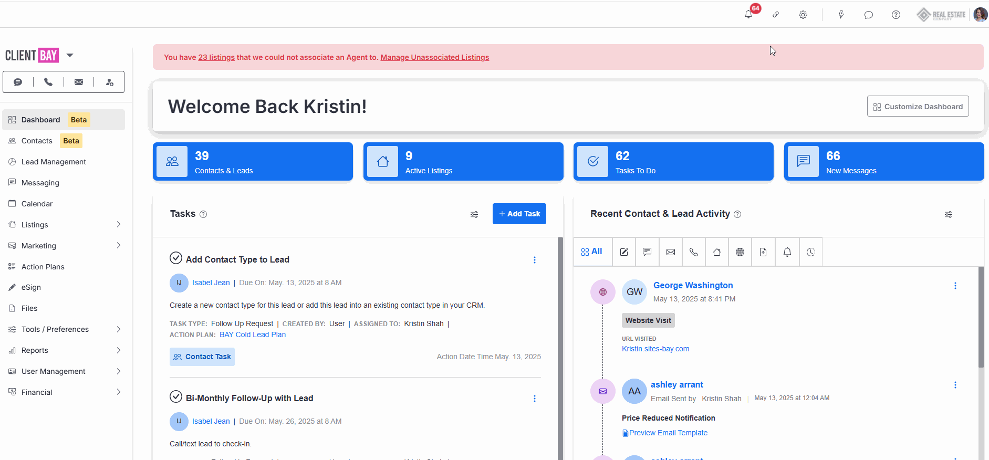Filter activity by website visits globe icon

click(740, 252)
